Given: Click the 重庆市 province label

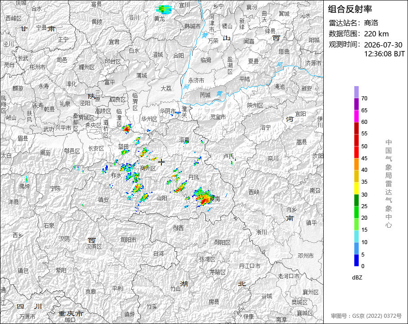Looking at the screenshot, I should 71,313.
